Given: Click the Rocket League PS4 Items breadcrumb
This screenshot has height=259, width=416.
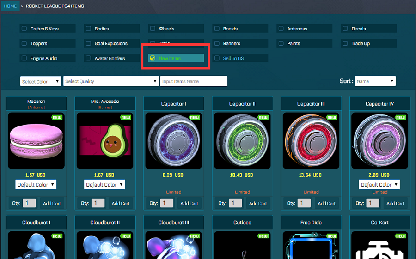Looking at the screenshot, I should click(x=55, y=6).
